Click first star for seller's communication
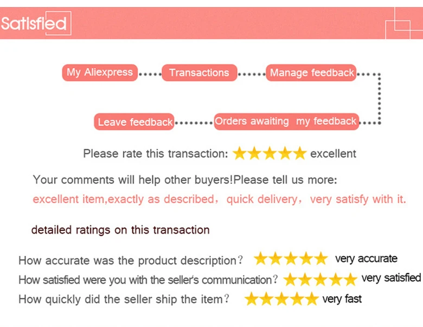 [291, 279]
